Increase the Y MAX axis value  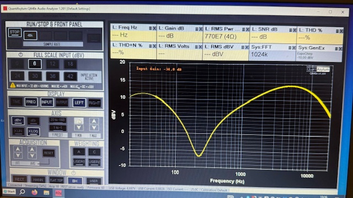click(94, 121)
